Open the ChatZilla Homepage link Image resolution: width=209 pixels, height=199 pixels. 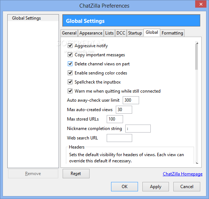[x=183, y=174]
